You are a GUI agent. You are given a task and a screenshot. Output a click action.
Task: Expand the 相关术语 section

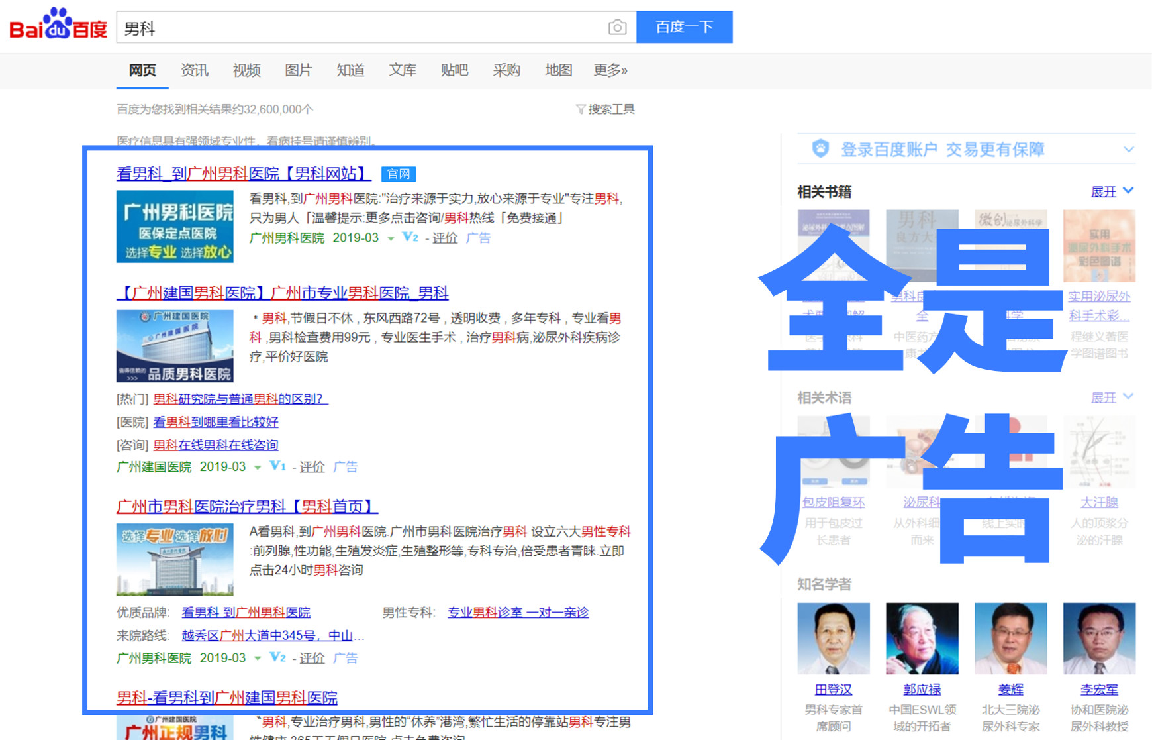(1112, 397)
